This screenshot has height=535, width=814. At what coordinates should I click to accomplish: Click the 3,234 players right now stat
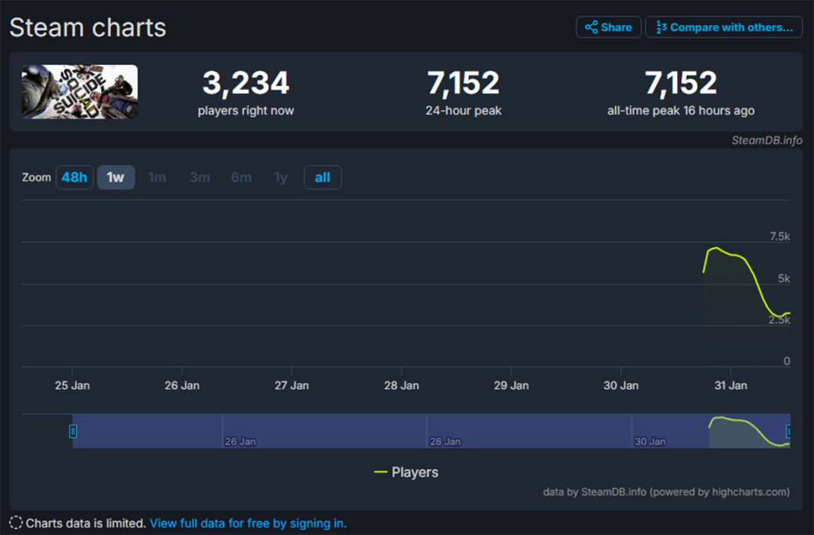pos(246,92)
